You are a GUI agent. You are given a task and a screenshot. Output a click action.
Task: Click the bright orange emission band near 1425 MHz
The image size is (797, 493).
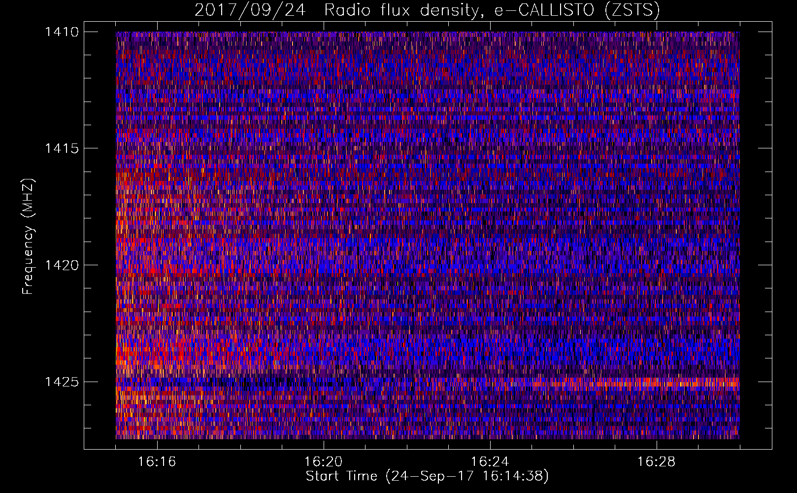tap(635, 383)
